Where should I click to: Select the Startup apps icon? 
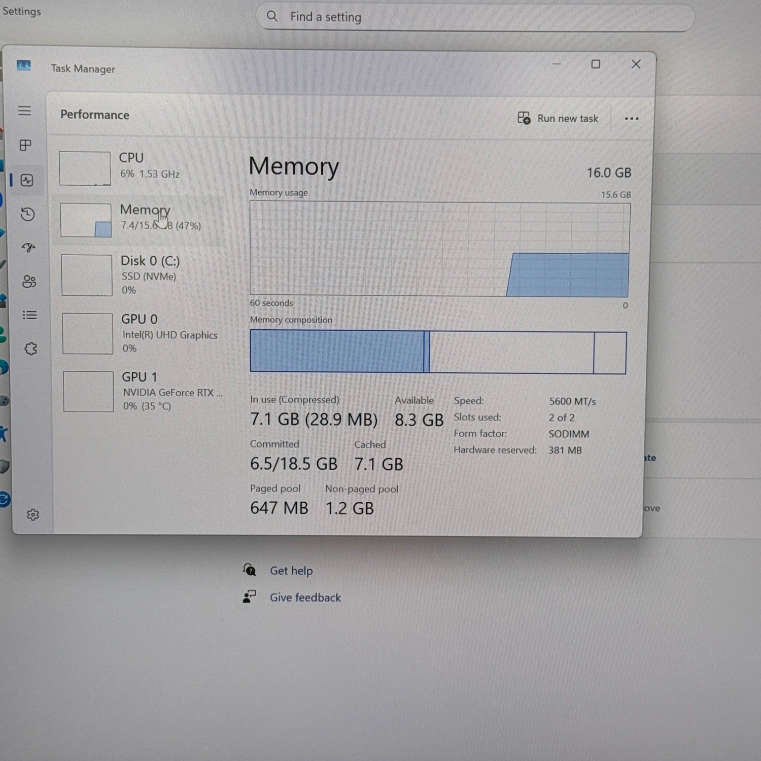pyautogui.click(x=29, y=248)
